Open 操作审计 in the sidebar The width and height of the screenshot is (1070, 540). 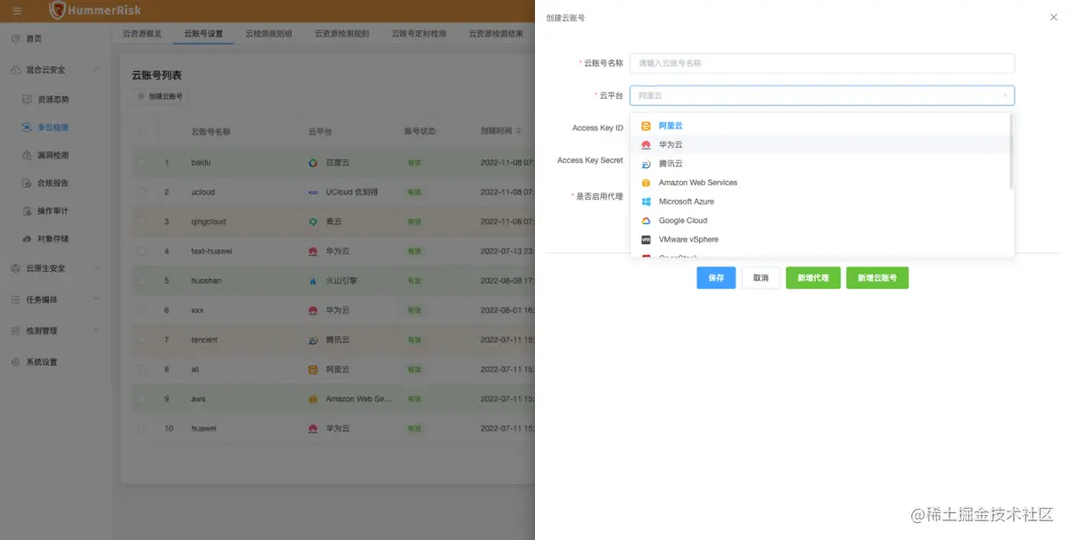55,211
